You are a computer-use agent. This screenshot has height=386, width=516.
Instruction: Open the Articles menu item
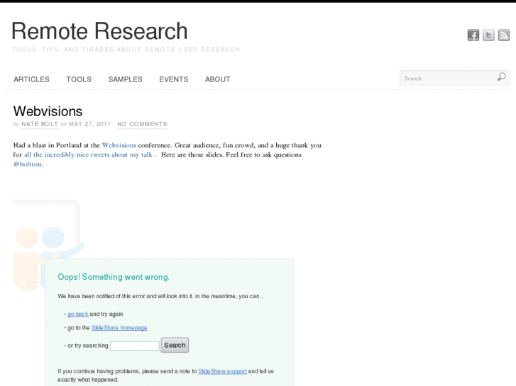click(31, 79)
